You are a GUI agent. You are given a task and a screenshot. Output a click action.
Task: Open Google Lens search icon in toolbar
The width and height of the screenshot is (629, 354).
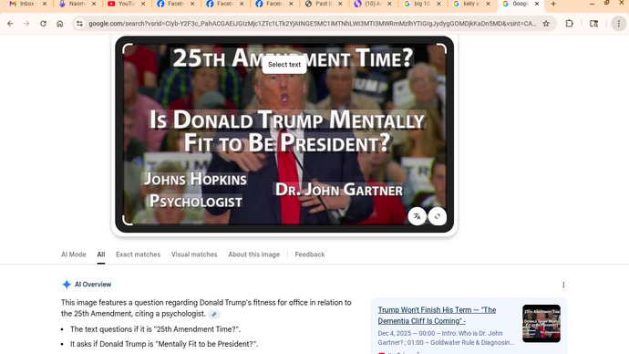(x=594, y=24)
